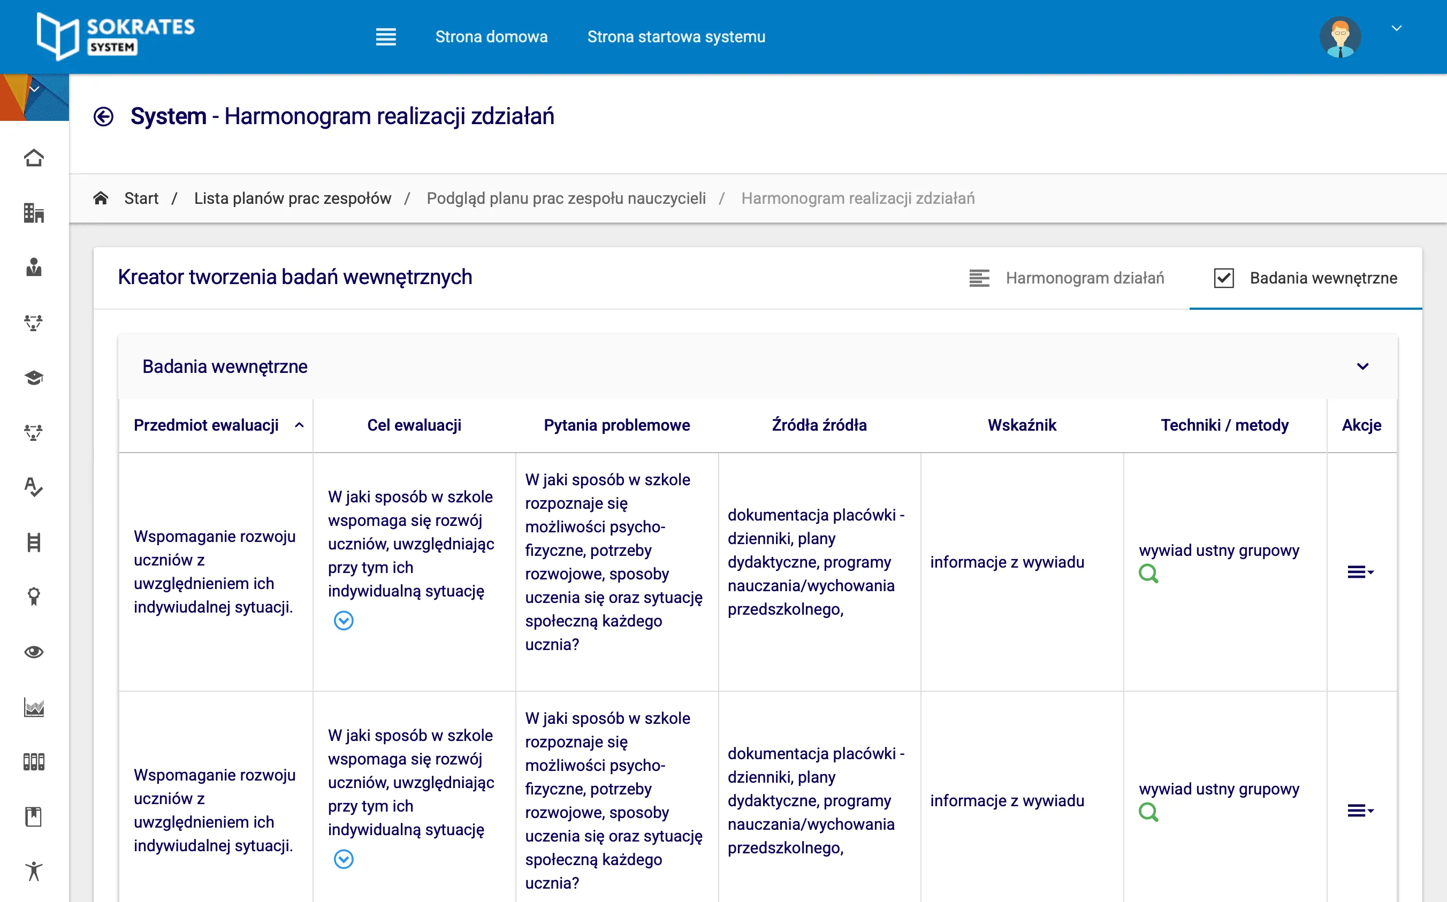Click green magnifier in first row techniques
This screenshot has width=1447, height=902.
(x=1148, y=574)
